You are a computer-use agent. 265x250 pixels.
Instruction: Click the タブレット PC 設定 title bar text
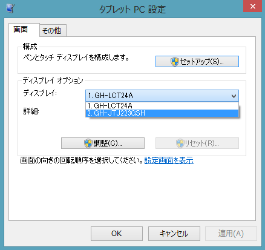pyautogui.click(x=132, y=10)
